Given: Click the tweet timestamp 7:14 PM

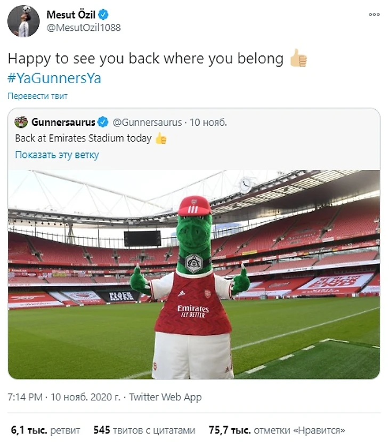Looking at the screenshot, I should pyautogui.click(x=25, y=397).
